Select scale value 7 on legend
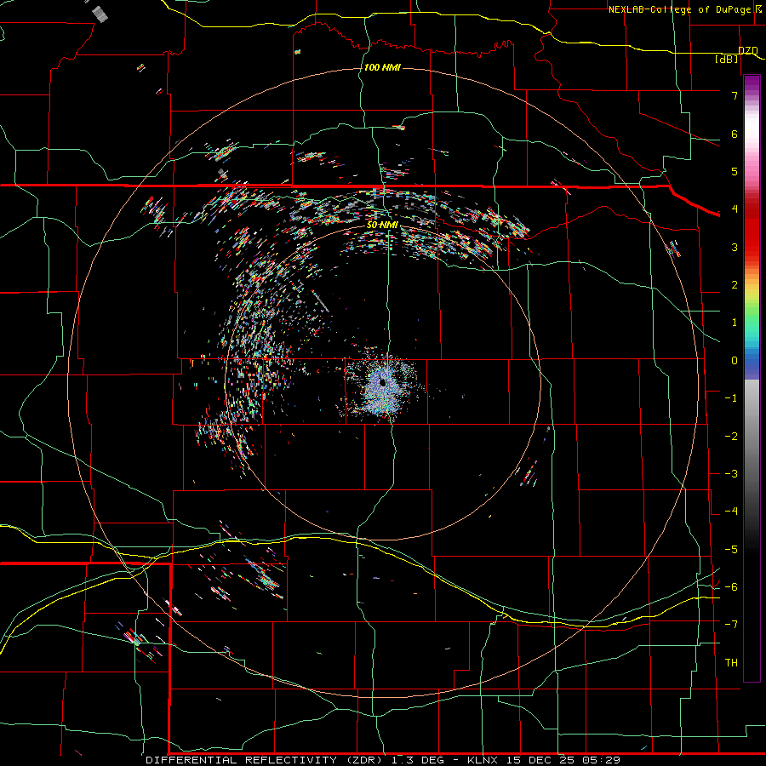The height and width of the screenshot is (766, 766). pyautogui.click(x=735, y=95)
